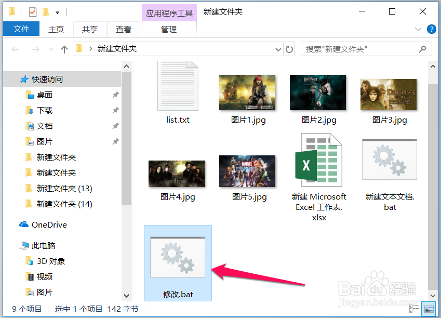Click the magnifier search icon
This screenshot has width=441, height=318.
pos(422,49)
